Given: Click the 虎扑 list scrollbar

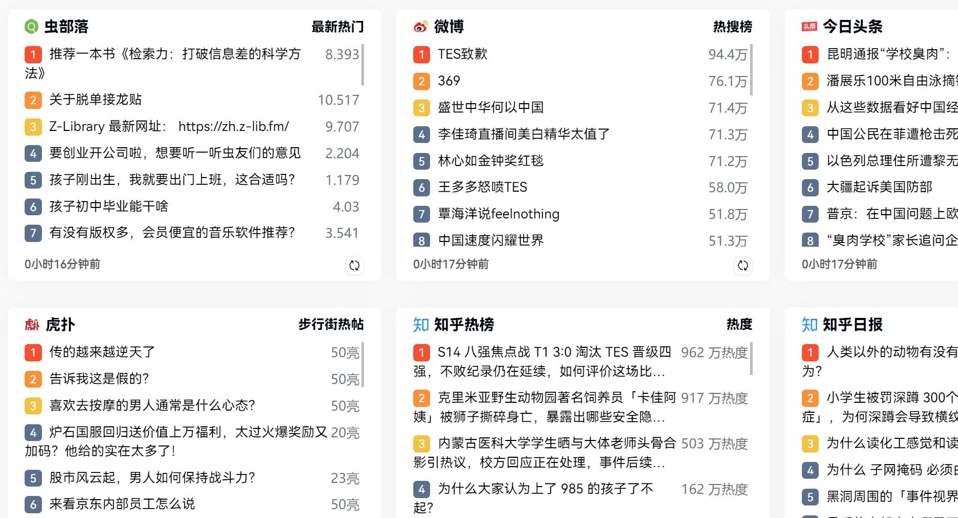Looking at the screenshot, I should pyautogui.click(x=362, y=364).
